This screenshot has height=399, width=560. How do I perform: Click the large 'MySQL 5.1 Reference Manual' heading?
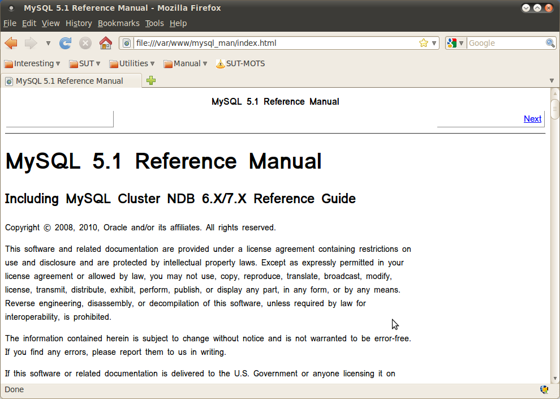coord(163,161)
